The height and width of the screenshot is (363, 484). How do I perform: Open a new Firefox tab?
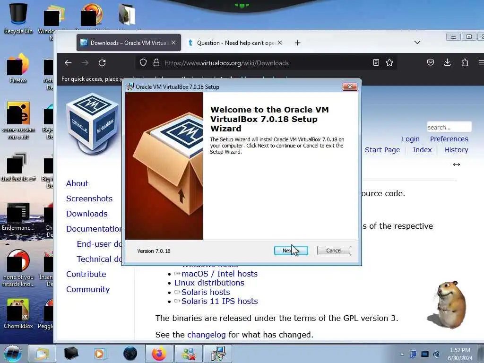pos(298,43)
